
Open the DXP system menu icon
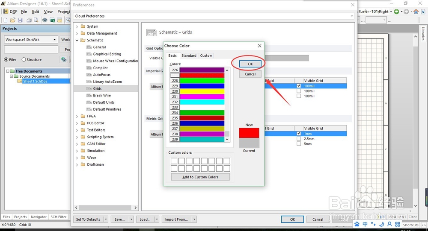point(6,12)
